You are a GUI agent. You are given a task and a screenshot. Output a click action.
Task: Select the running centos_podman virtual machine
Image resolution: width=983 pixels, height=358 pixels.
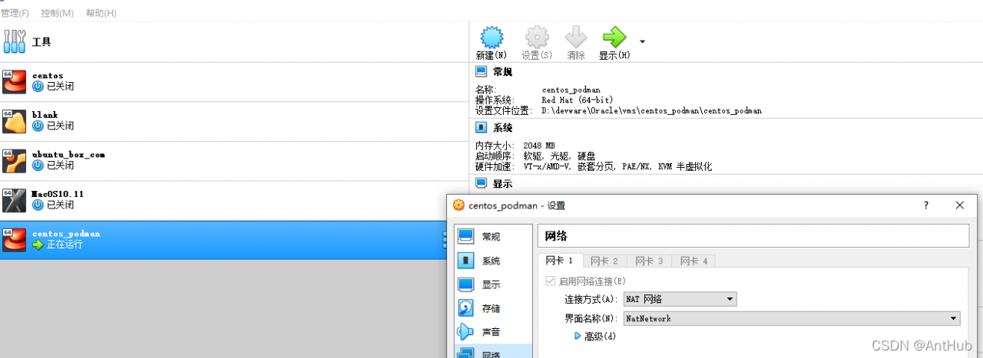click(234, 240)
